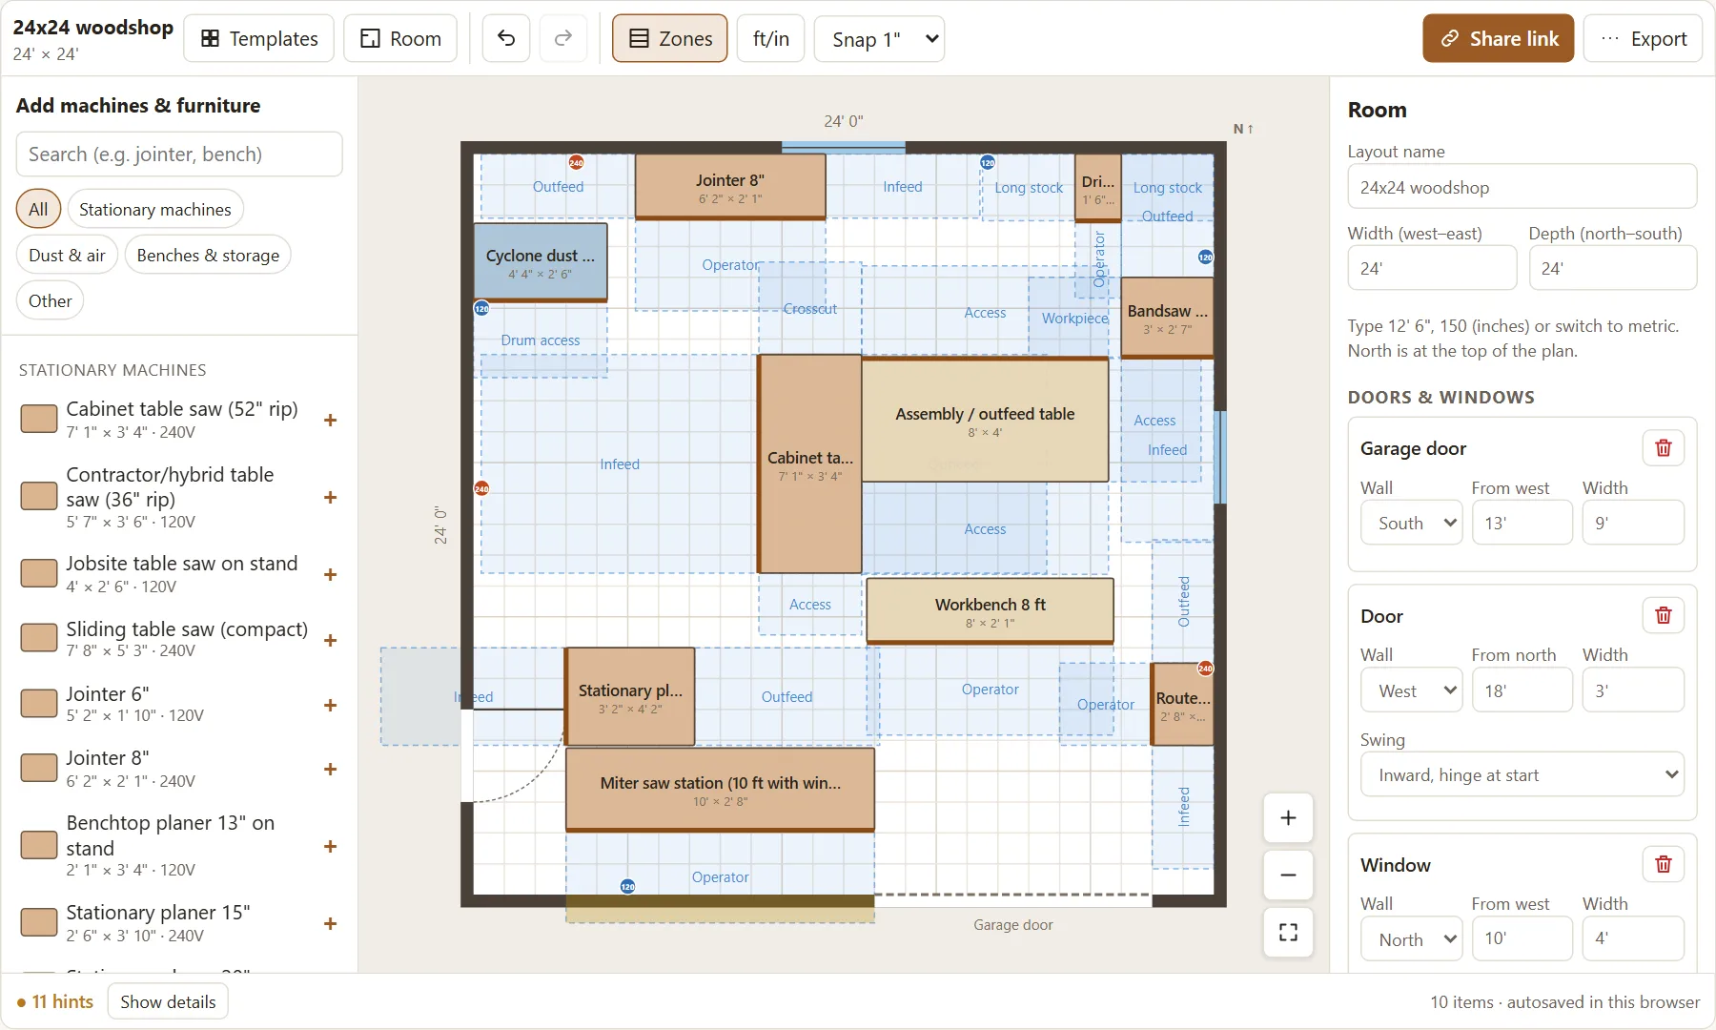Toggle the Zones overlay button
Image resolution: width=1716 pixels, height=1030 pixels.
coord(669,38)
